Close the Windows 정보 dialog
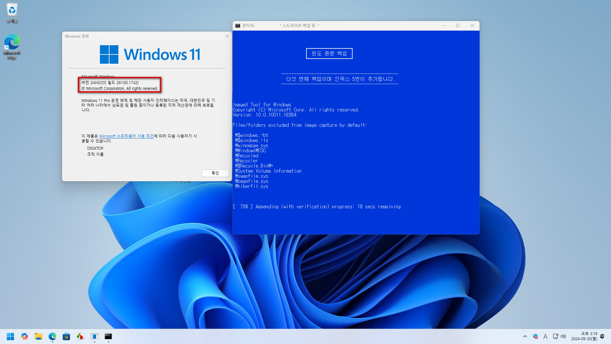Image resolution: width=611 pixels, height=344 pixels. click(x=227, y=36)
